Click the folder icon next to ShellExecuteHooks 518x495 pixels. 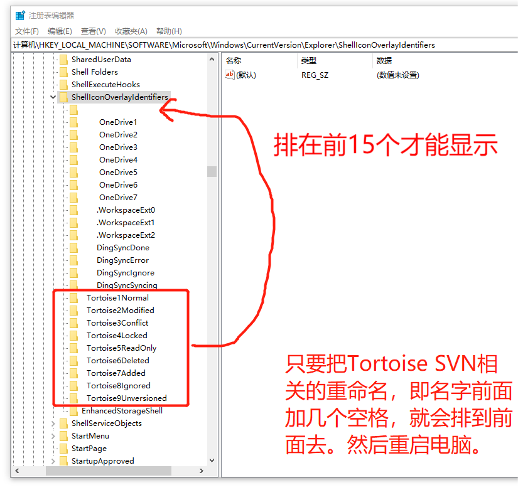64,84
